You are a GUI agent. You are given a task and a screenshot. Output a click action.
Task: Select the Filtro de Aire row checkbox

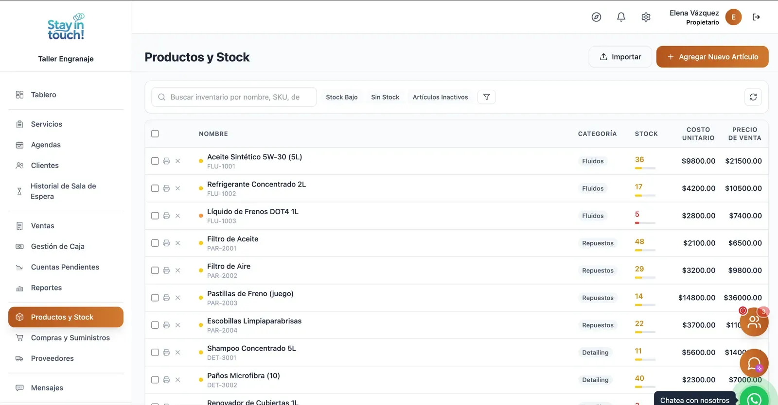155,270
